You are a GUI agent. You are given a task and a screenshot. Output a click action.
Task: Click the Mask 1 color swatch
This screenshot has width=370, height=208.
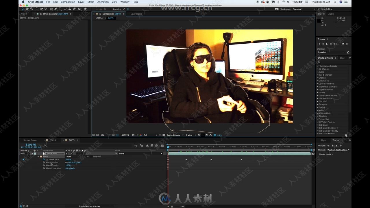pos(41,156)
